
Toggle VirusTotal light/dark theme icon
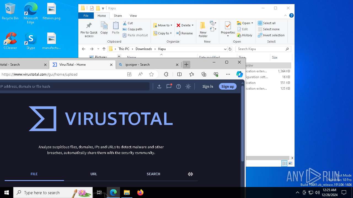[x=188, y=86]
